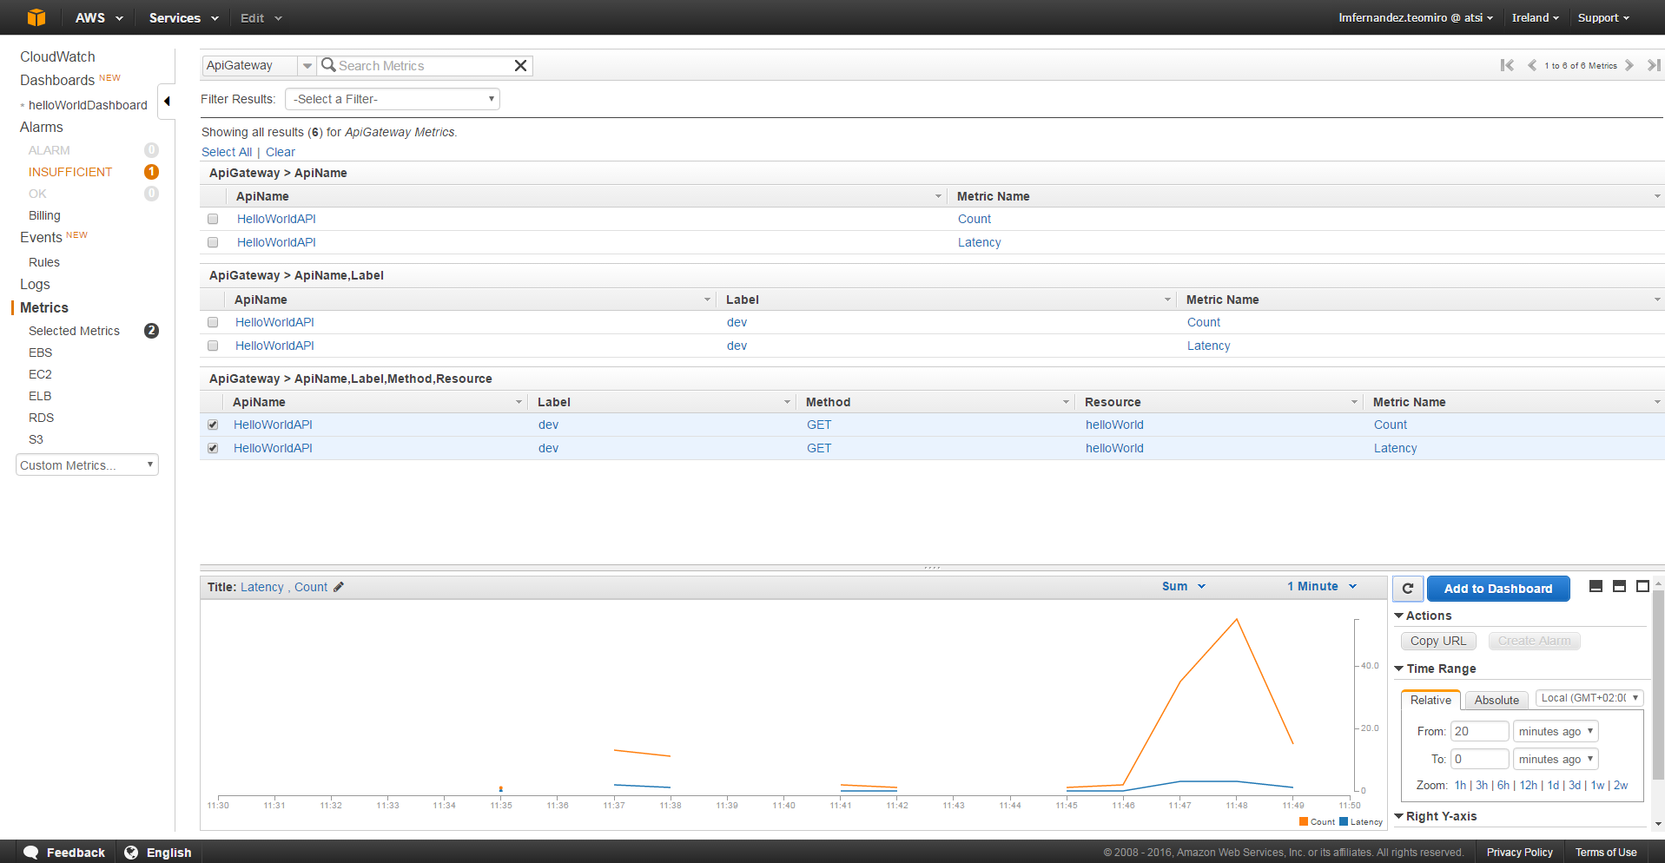This screenshot has width=1665, height=863.
Task: Clear the metrics search with X icon
Action: pyautogui.click(x=520, y=66)
